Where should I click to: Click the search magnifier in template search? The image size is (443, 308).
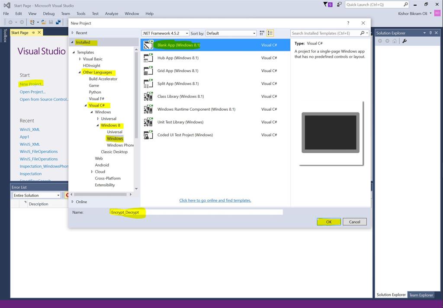click(x=362, y=33)
